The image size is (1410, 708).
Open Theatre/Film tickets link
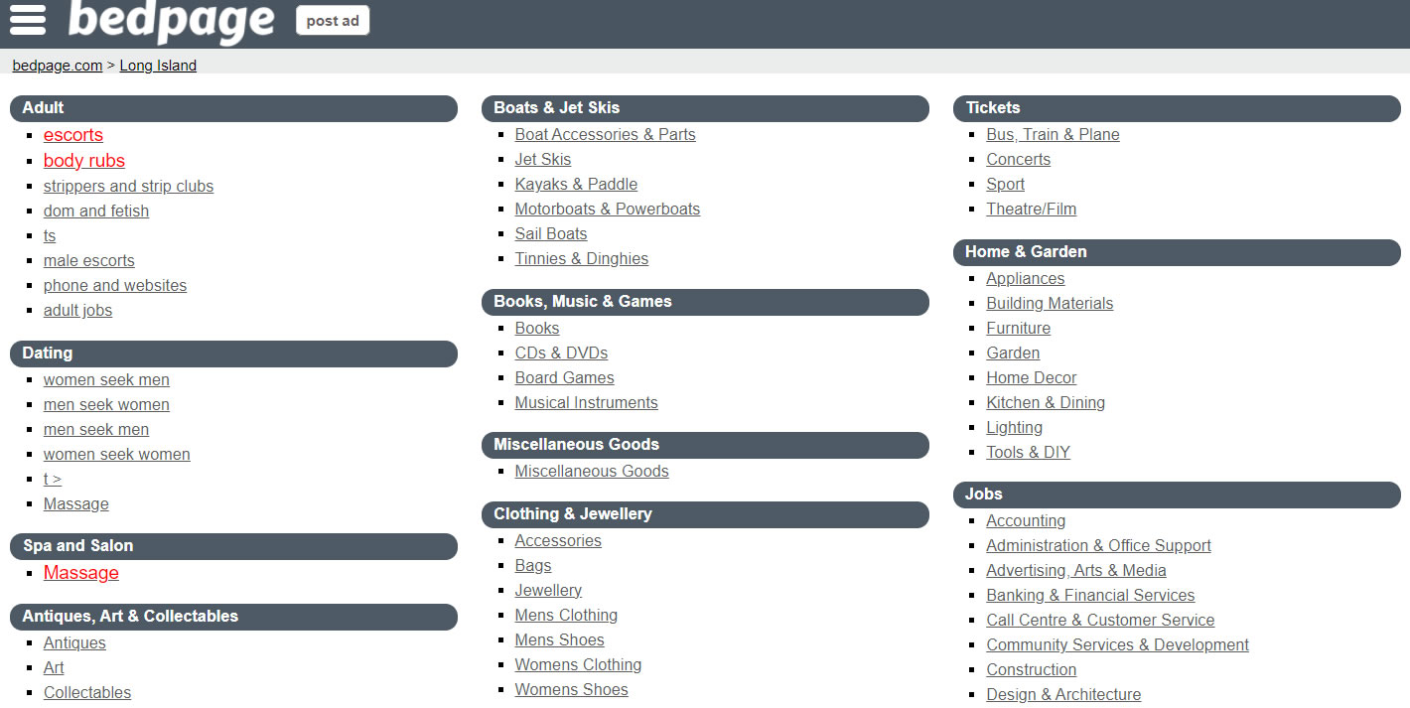point(1031,209)
